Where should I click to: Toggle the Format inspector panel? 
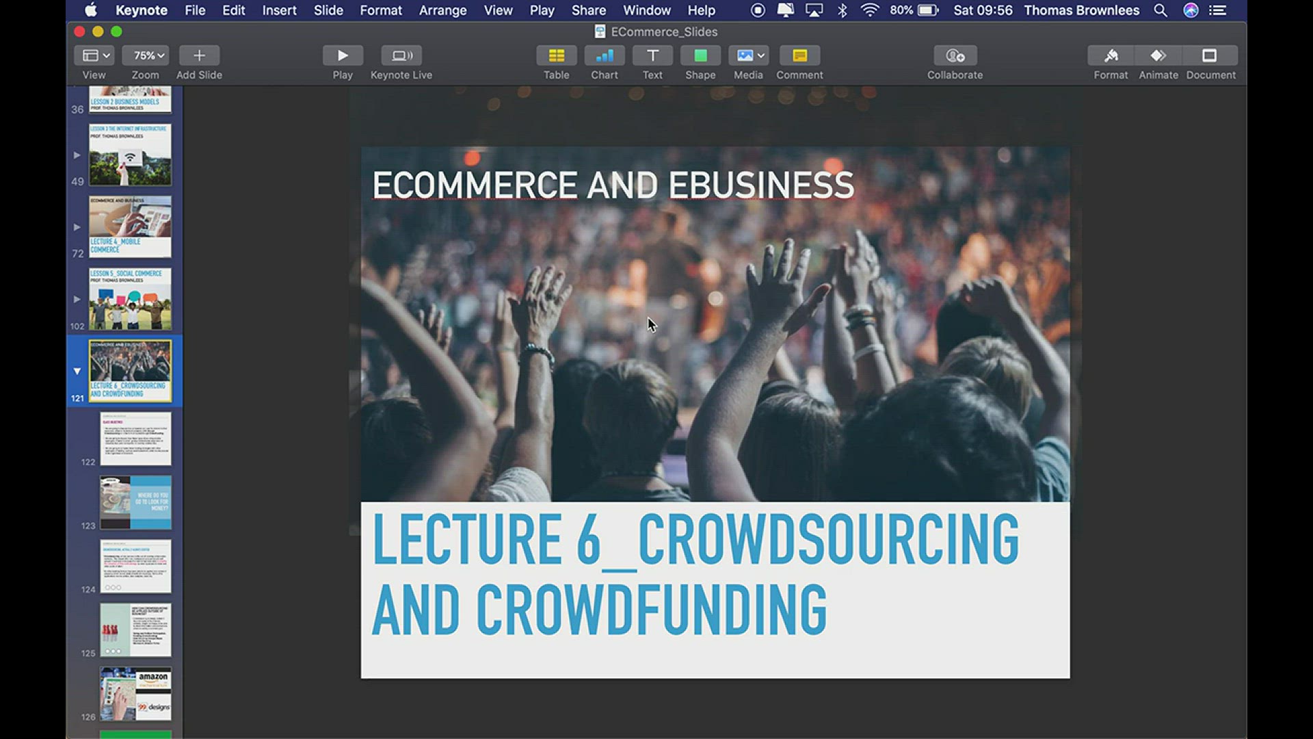coord(1111,55)
